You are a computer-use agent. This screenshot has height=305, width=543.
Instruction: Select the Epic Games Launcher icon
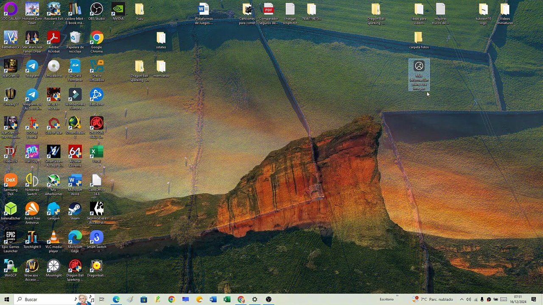pyautogui.click(x=11, y=241)
